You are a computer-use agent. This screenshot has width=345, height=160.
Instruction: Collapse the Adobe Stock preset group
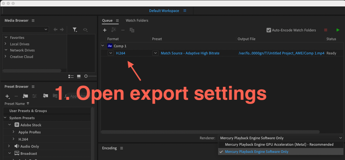pyautogui.click(x=9, y=125)
